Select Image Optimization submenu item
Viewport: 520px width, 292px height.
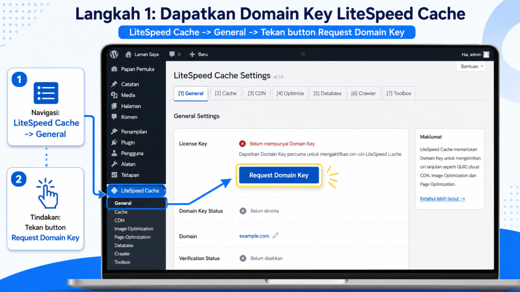pos(134,229)
